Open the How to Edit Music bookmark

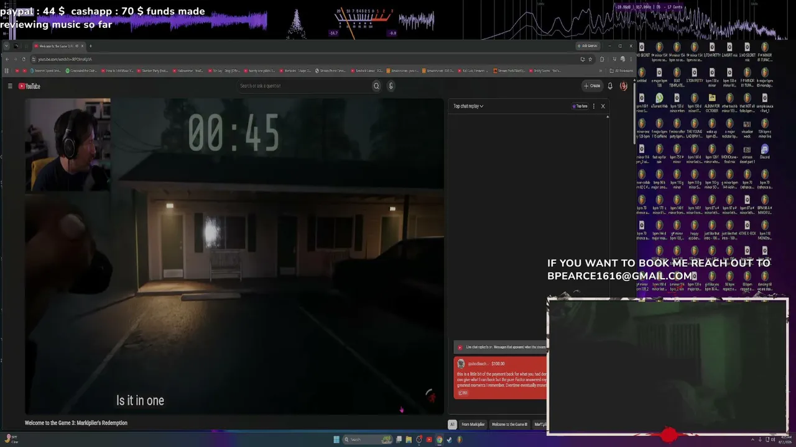[x=118, y=71]
